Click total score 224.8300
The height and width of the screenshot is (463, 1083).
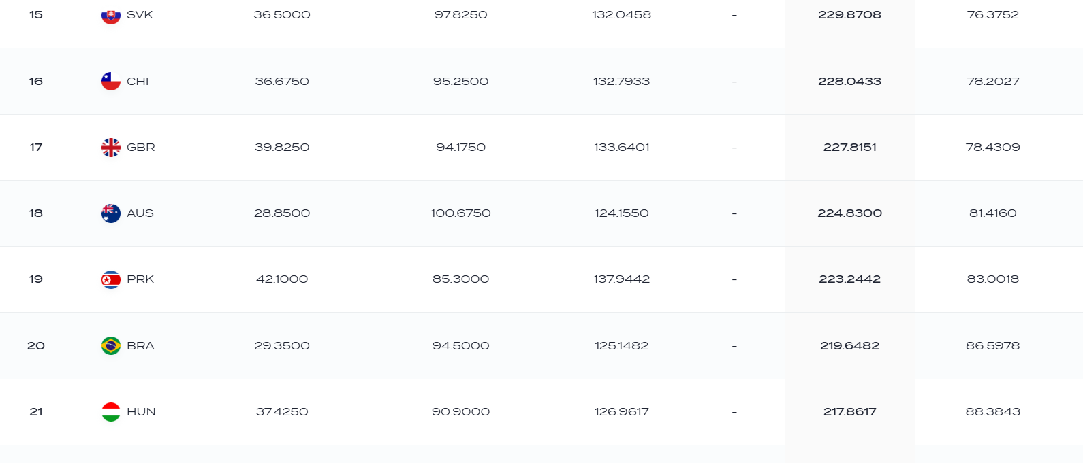click(849, 213)
